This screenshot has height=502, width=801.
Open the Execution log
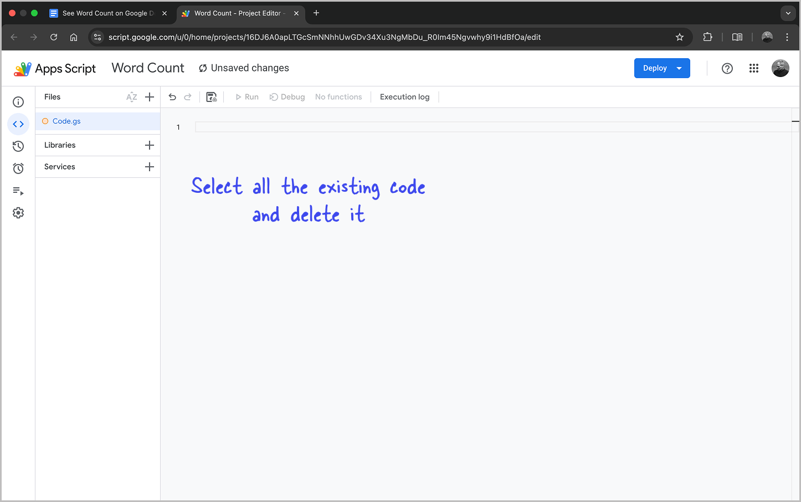[x=404, y=96]
